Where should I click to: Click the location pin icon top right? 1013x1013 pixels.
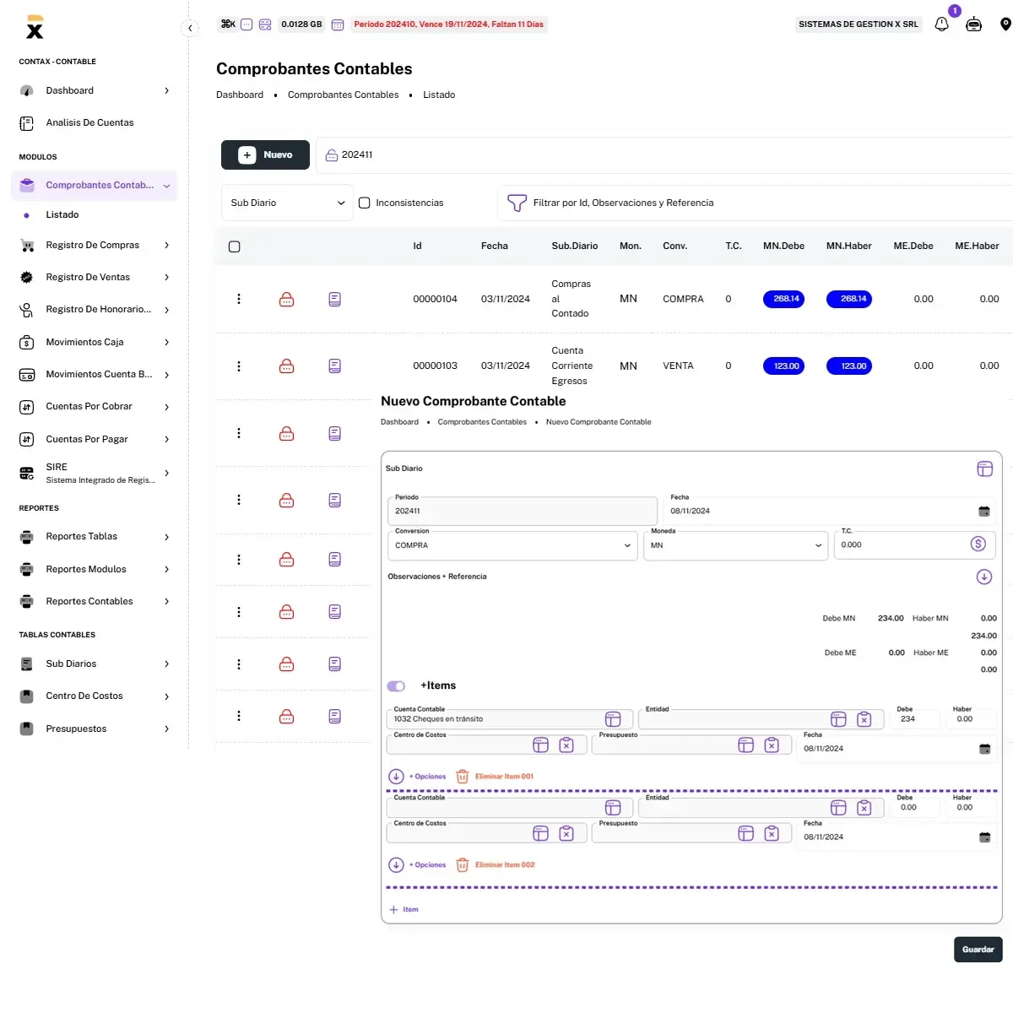pos(1005,24)
